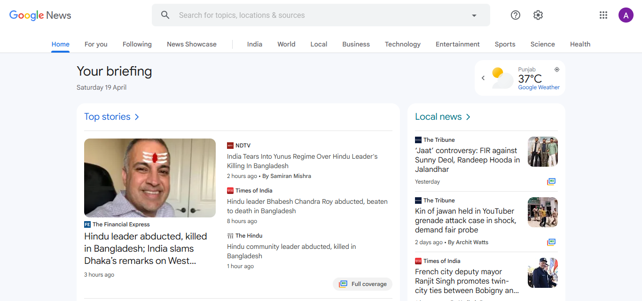Click full coverage icon for 'Jaat' controversy story

click(x=551, y=182)
